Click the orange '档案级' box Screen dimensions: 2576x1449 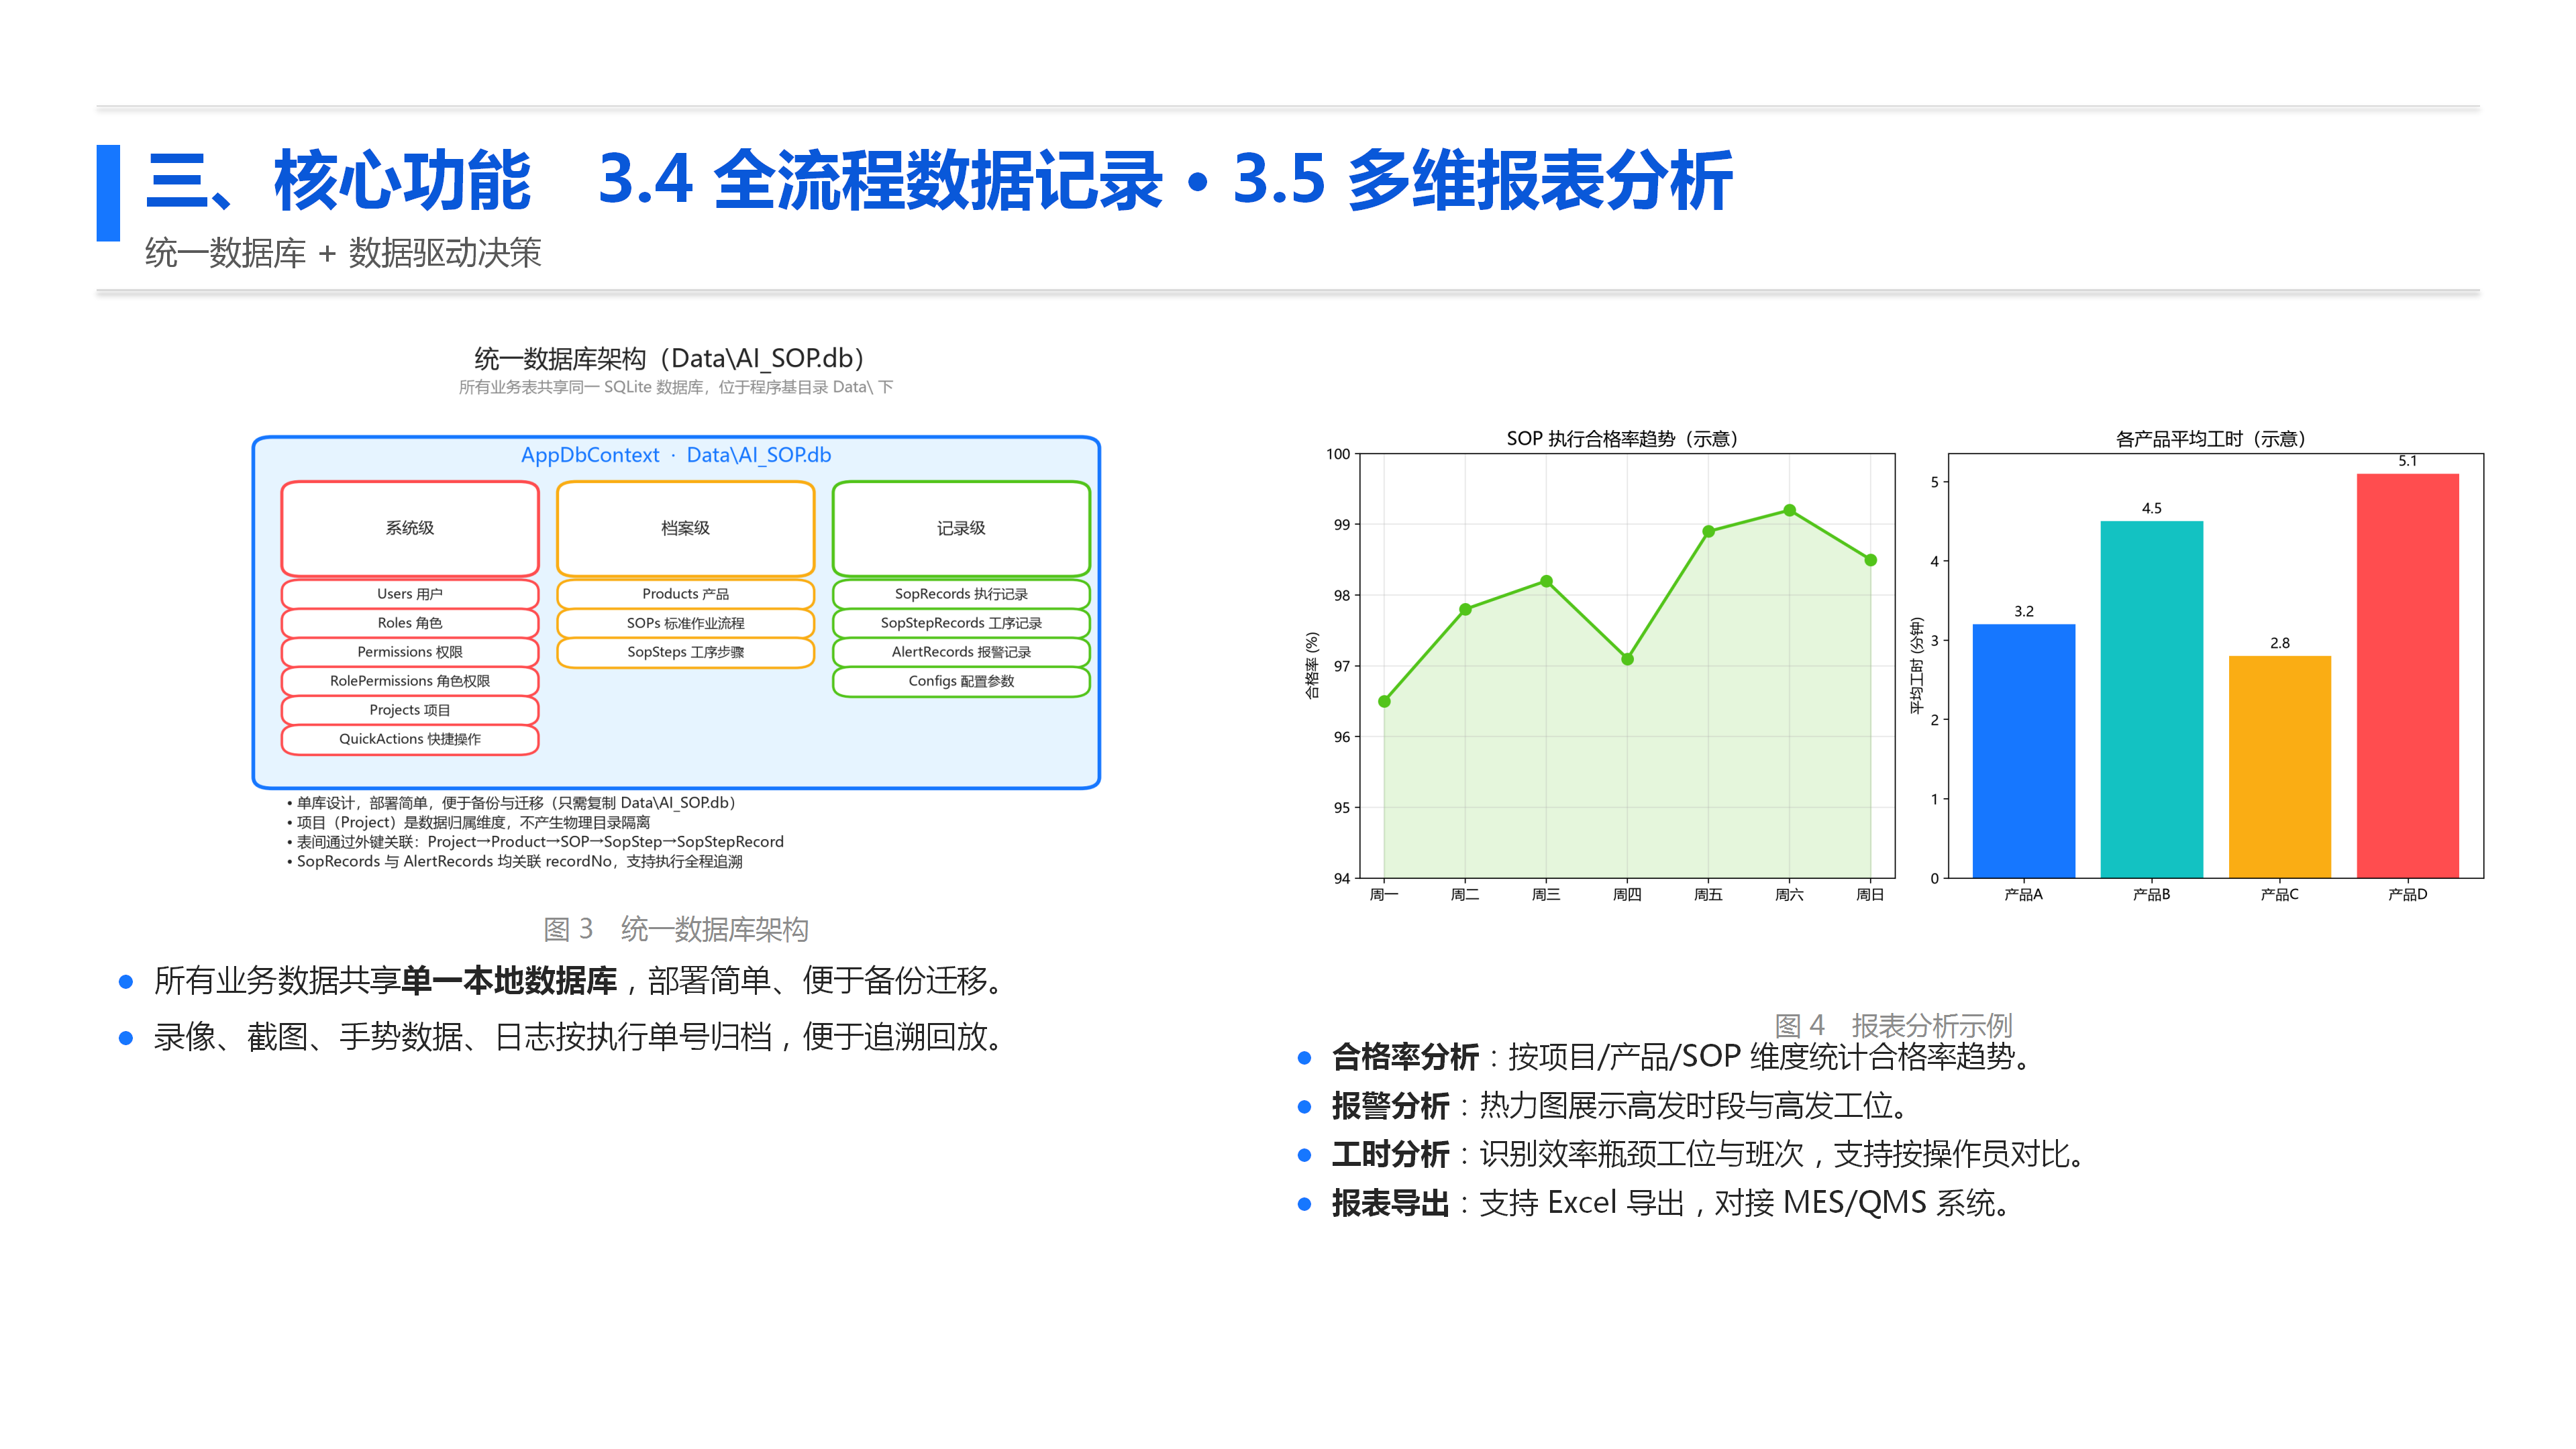[x=686, y=528]
